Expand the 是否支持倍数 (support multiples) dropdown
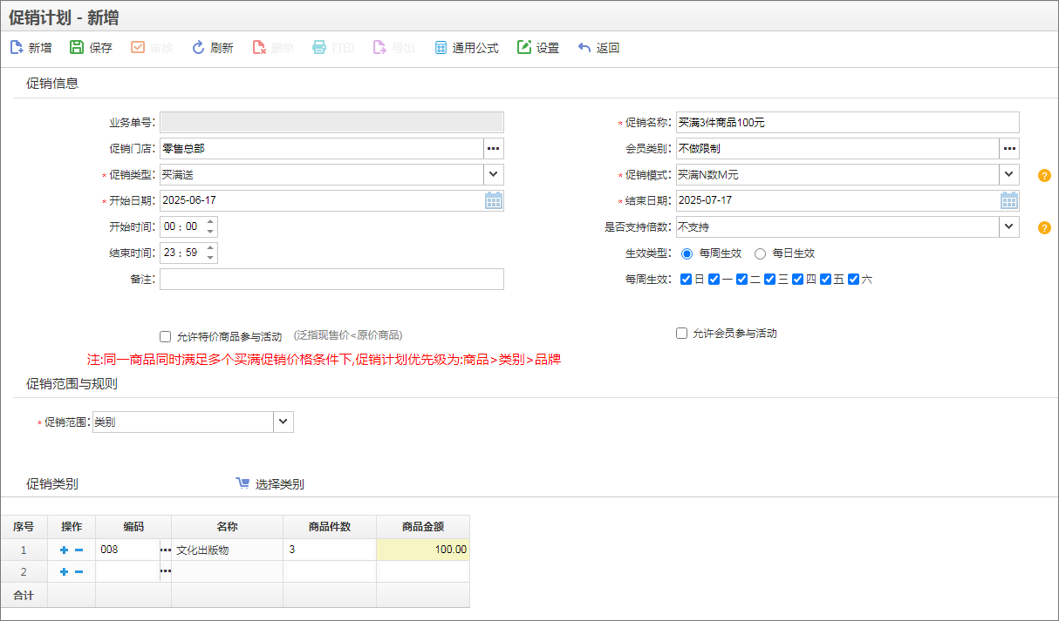This screenshot has width=1059, height=621. pyautogui.click(x=1009, y=227)
